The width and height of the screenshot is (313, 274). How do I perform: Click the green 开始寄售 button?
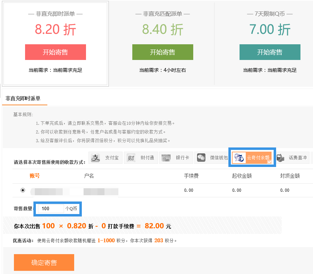click(163, 52)
